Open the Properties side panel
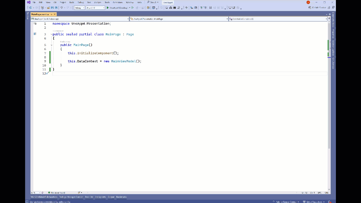The height and width of the screenshot is (203, 361). tap(332, 33)
